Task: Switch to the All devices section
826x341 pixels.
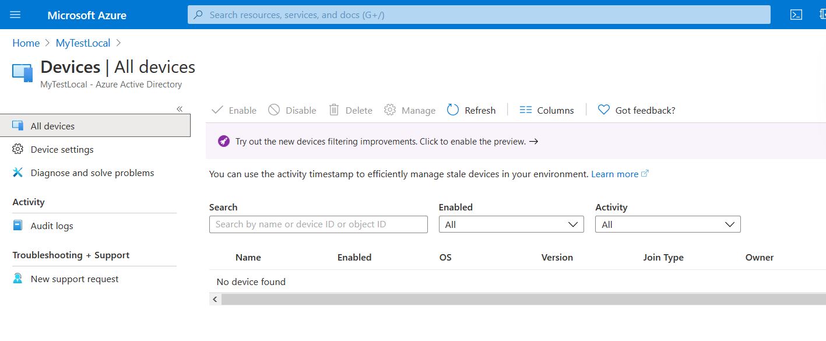Action: [x=52, y=125]
